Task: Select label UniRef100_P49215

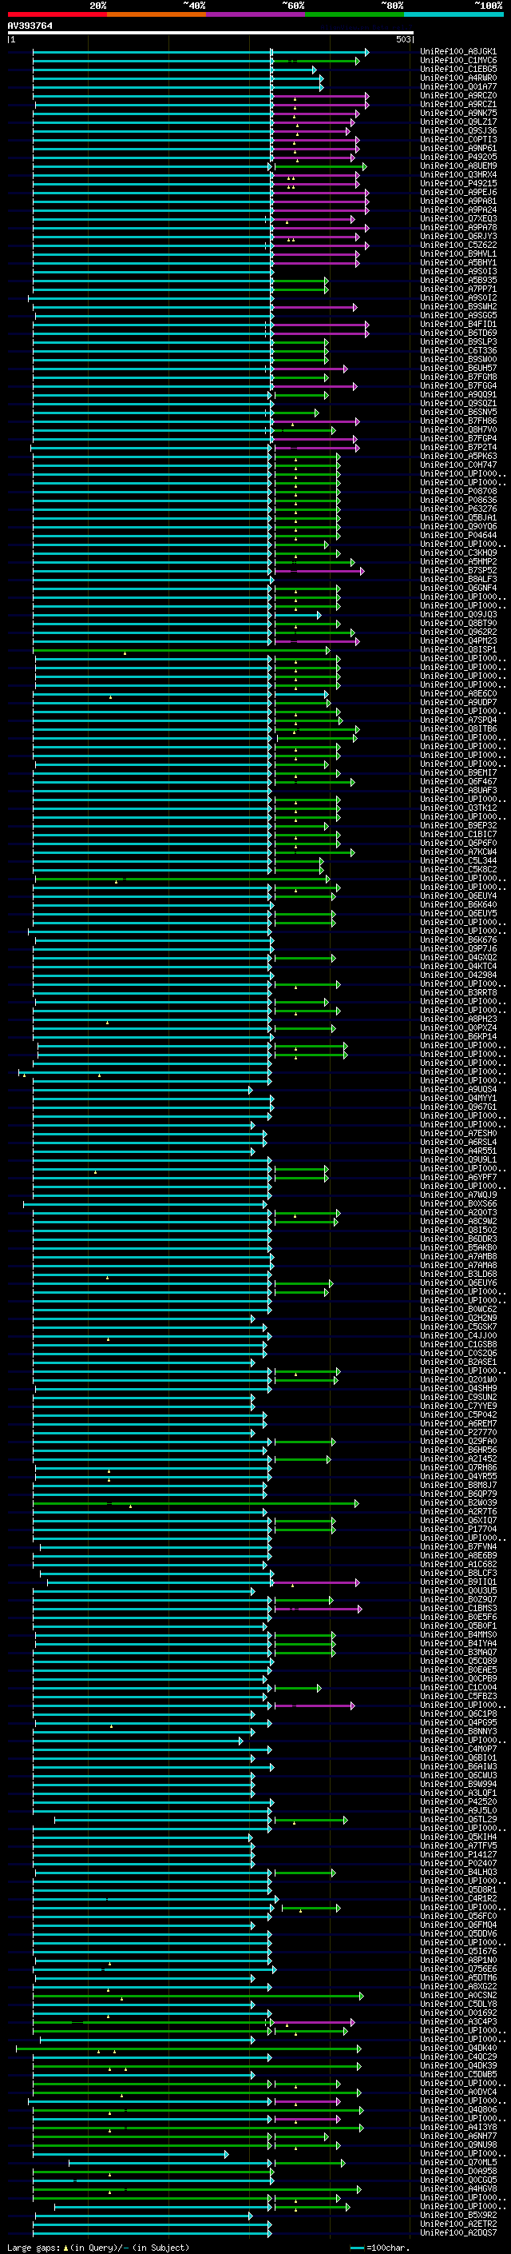Action: pos(458,183)
